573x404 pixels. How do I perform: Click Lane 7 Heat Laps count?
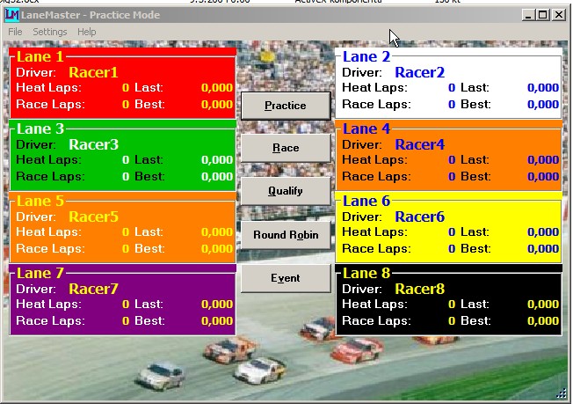click(x=126, y=304)
